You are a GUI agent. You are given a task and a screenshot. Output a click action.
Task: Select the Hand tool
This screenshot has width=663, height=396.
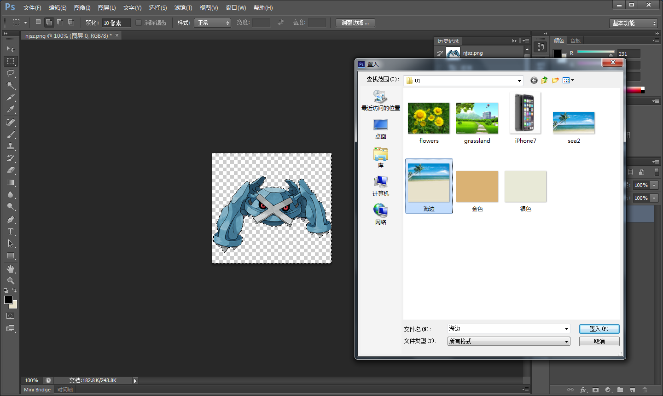[x=11, y=269]
